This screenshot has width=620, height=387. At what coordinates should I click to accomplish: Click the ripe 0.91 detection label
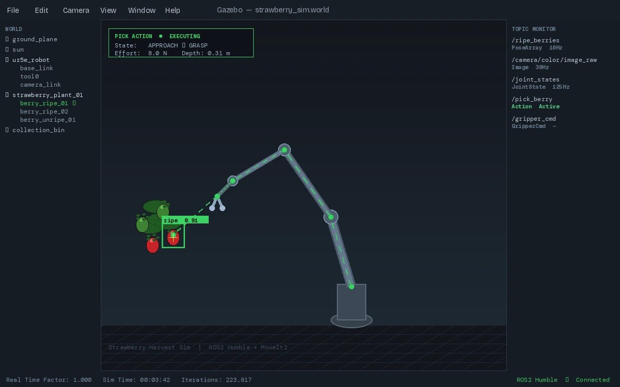(178, 219)
